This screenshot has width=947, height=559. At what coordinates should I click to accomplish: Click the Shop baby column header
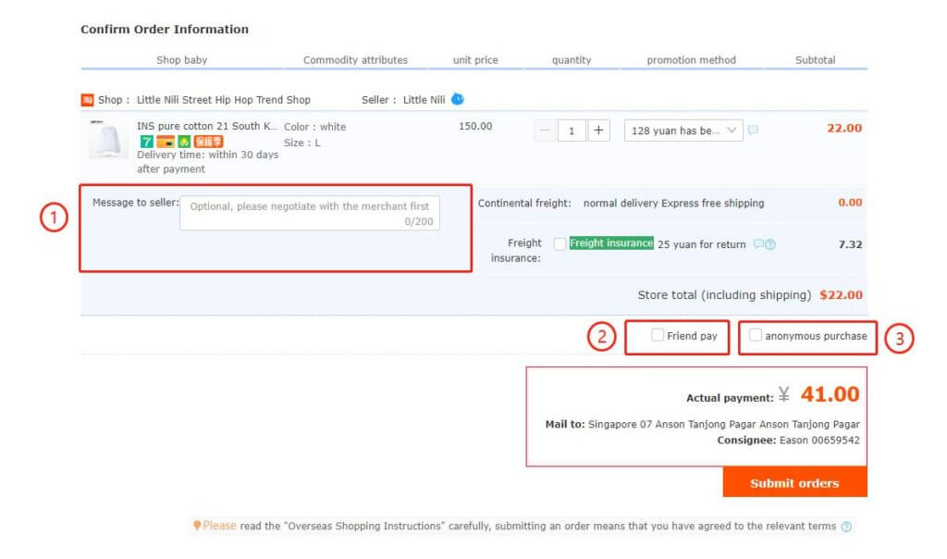pyautogui.click(x=182, y=60)
